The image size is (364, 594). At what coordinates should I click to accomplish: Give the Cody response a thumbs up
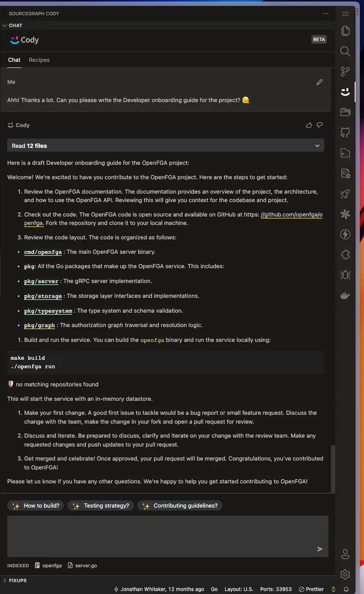(309, 125)
